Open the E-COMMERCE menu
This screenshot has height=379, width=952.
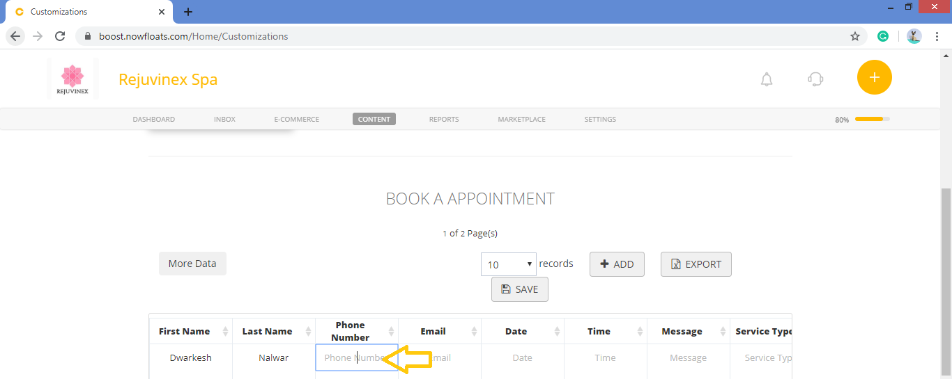[x=297, y=119]
